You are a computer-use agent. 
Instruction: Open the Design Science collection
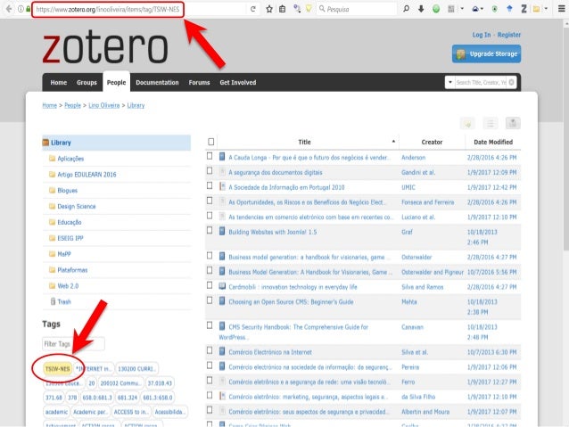(77, 207)
